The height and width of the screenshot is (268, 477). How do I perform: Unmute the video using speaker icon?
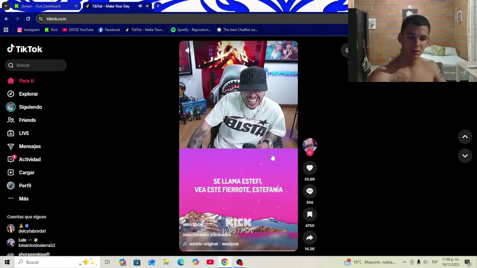(189, 50)
